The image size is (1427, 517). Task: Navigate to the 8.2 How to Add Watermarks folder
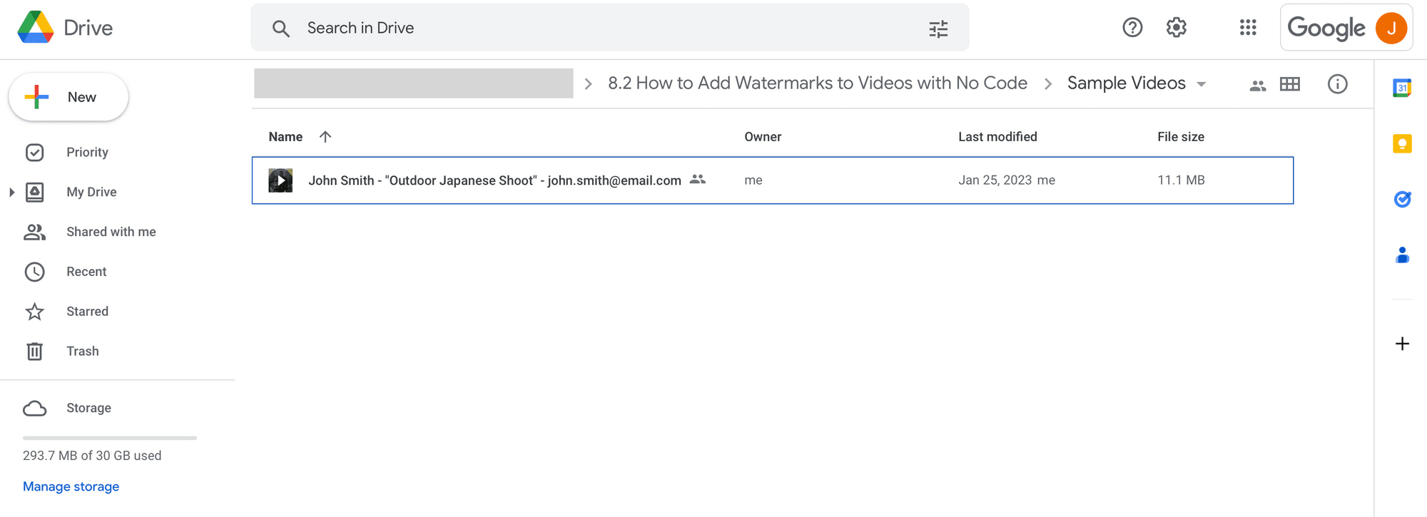817,83
